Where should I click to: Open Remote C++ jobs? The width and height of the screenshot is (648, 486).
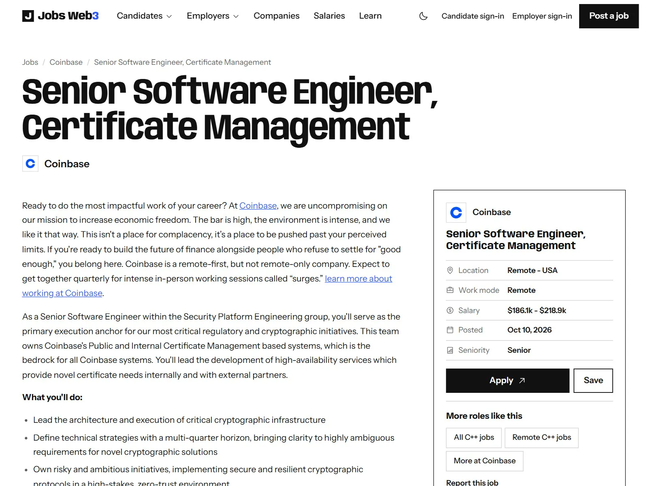click(541, 437)
